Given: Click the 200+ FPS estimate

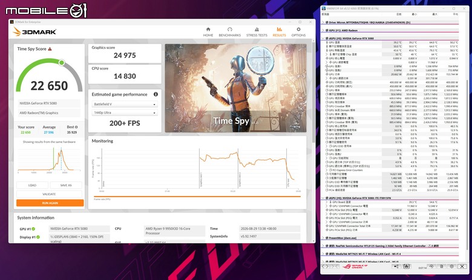Looking at the screenshot, I should click(x=125, y=123).
